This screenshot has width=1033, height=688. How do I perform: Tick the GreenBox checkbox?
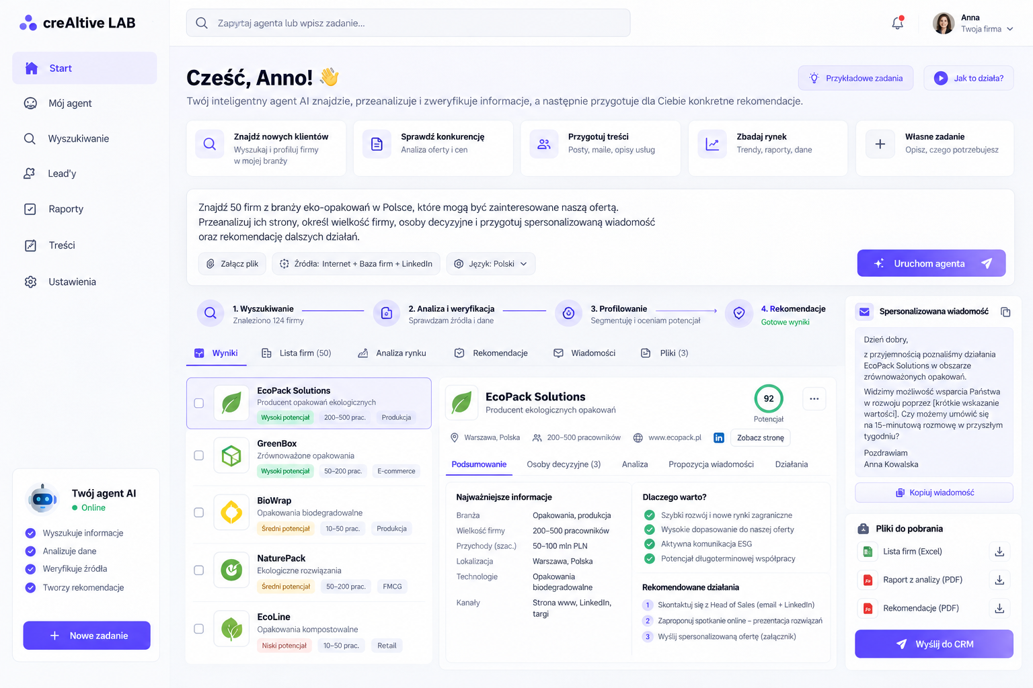[199, 456]
